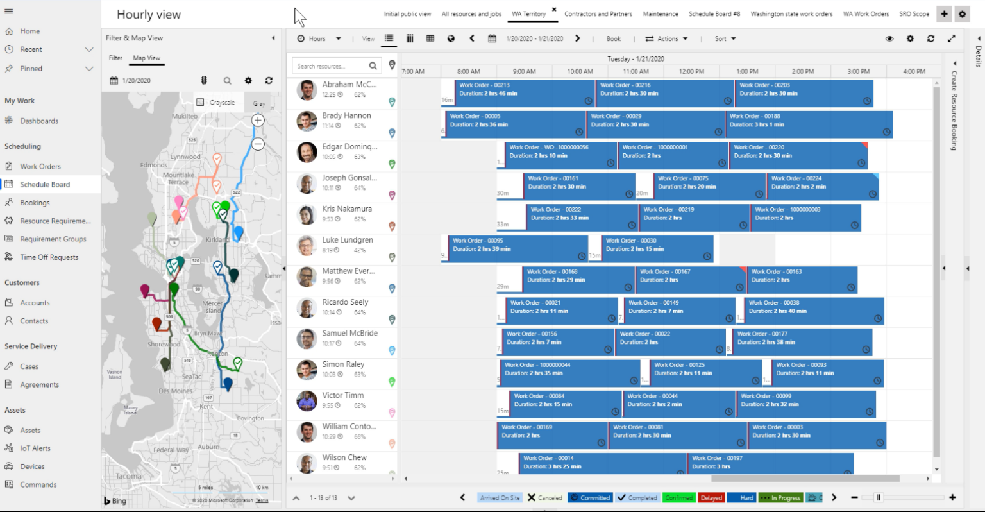
Task: Switch to horizontal list view
Action: click(389, 38)
